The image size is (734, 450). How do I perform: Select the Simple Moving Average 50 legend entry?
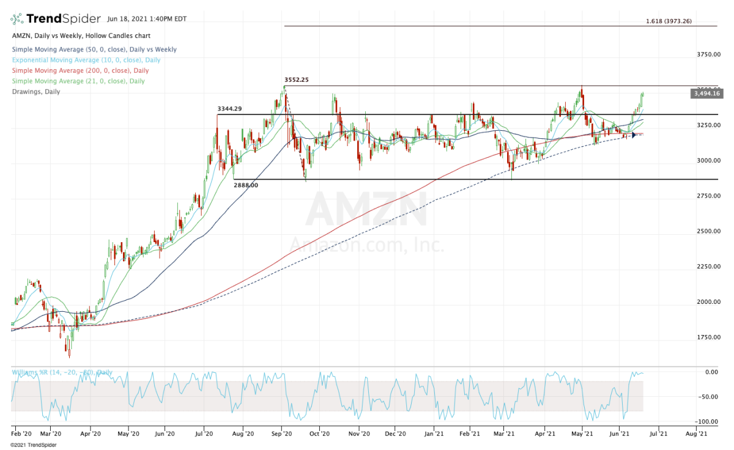[94, 50]
